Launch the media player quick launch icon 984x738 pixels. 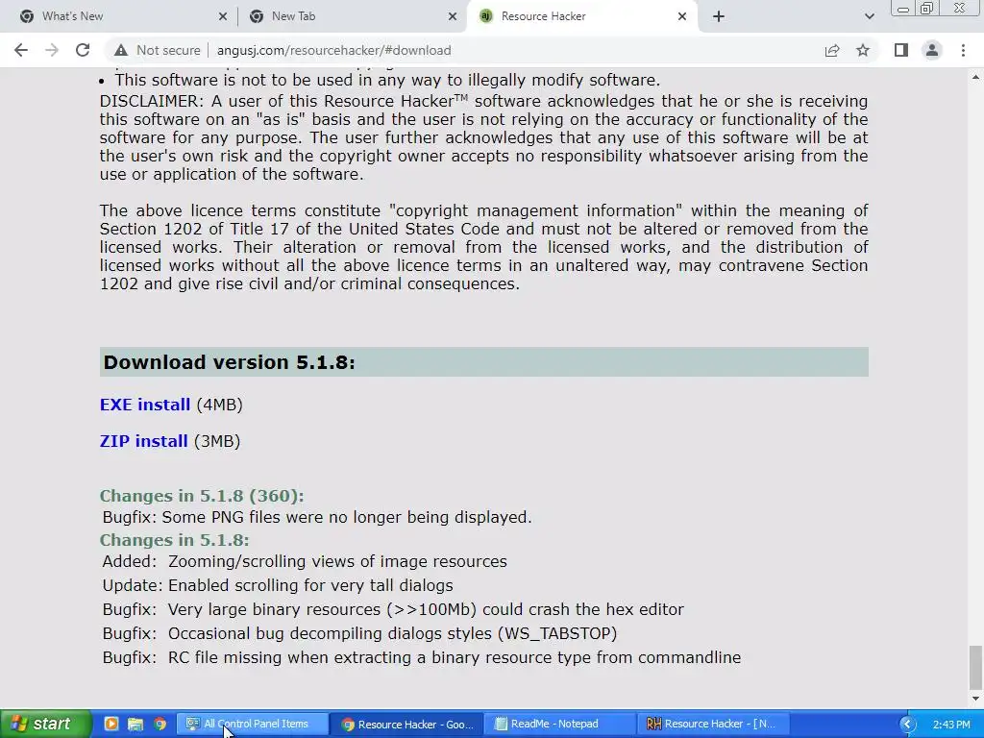pos(111,724)
